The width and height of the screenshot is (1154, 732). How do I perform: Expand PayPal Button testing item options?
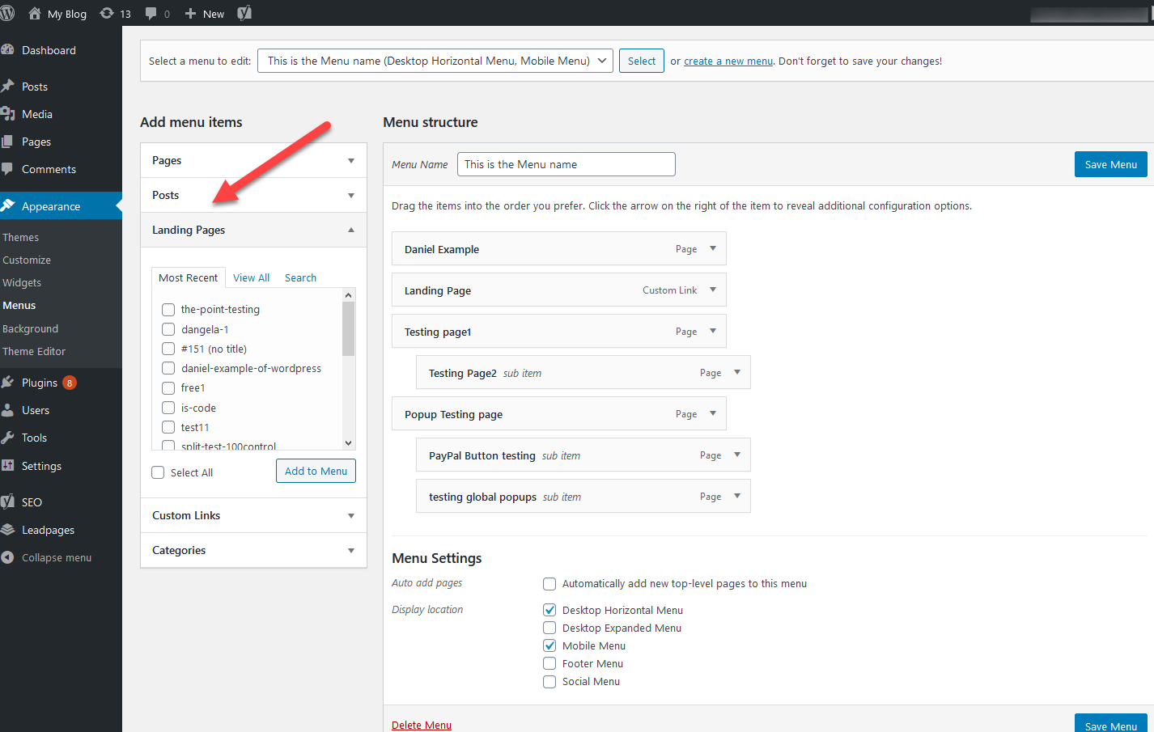pos(737,455)
